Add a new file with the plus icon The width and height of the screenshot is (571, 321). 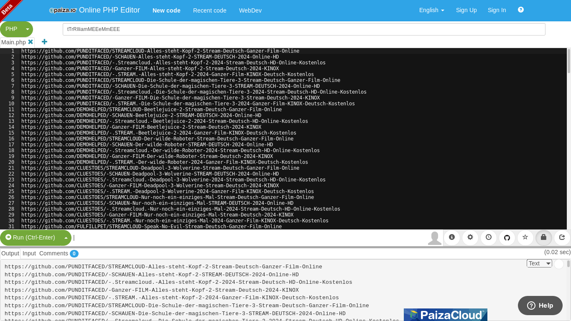click(44, 42)
